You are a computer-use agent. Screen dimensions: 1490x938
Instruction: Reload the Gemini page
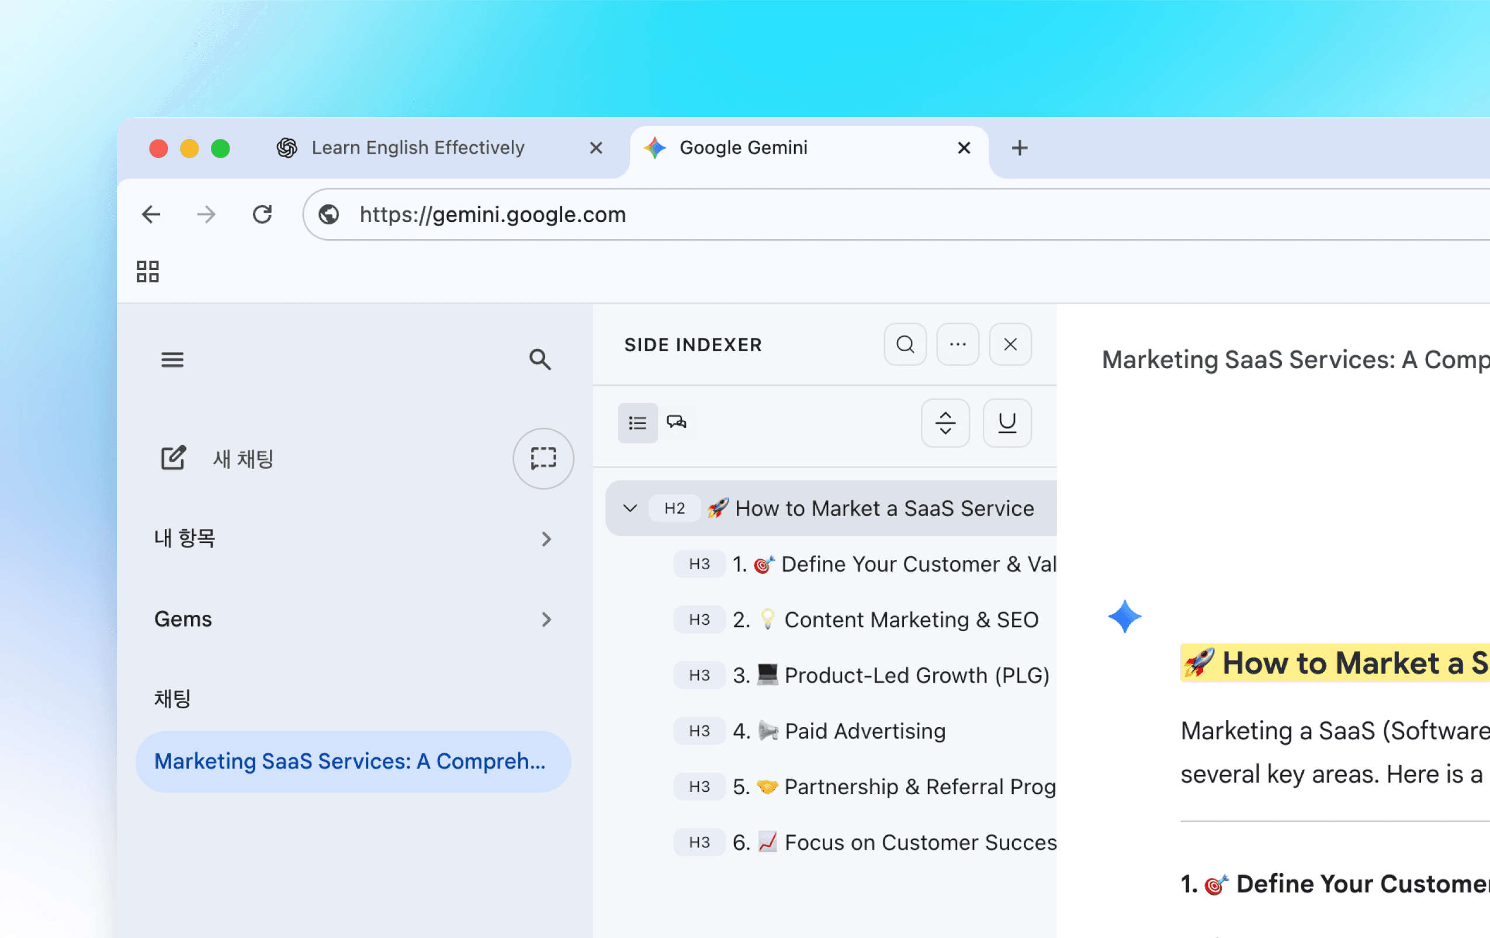point(262,214)
